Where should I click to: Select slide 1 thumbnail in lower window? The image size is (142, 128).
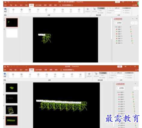[12, 88]
